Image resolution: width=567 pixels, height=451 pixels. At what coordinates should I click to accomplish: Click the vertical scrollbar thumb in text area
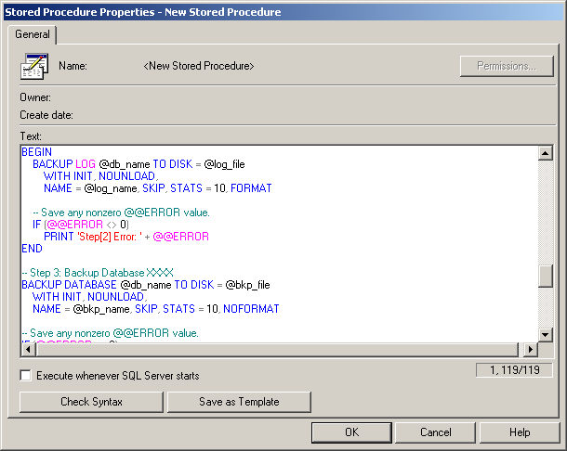(x=546, y=276)
